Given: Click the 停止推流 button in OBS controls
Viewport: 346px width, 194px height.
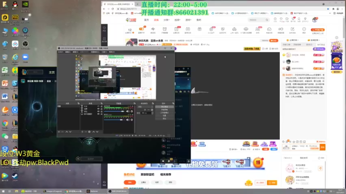Looking at the screenshot, I should 164,106.
